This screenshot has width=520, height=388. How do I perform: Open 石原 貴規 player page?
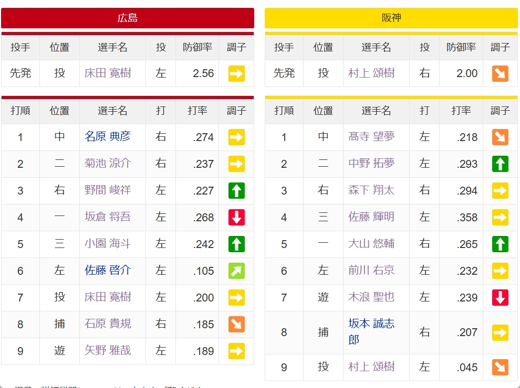click(108, 324)
